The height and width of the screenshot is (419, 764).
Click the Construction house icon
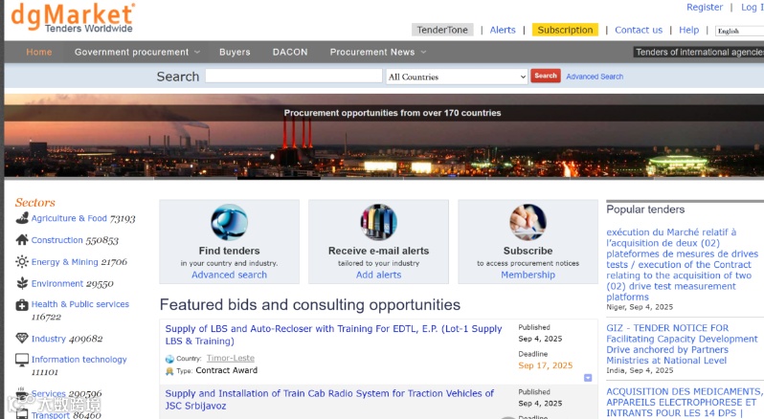point(22,239)
